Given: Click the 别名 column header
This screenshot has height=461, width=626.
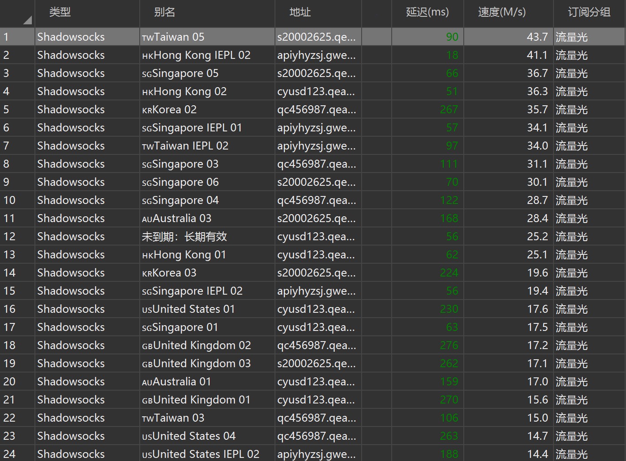Looking at the screenshot, I should [x=164, y=12].
